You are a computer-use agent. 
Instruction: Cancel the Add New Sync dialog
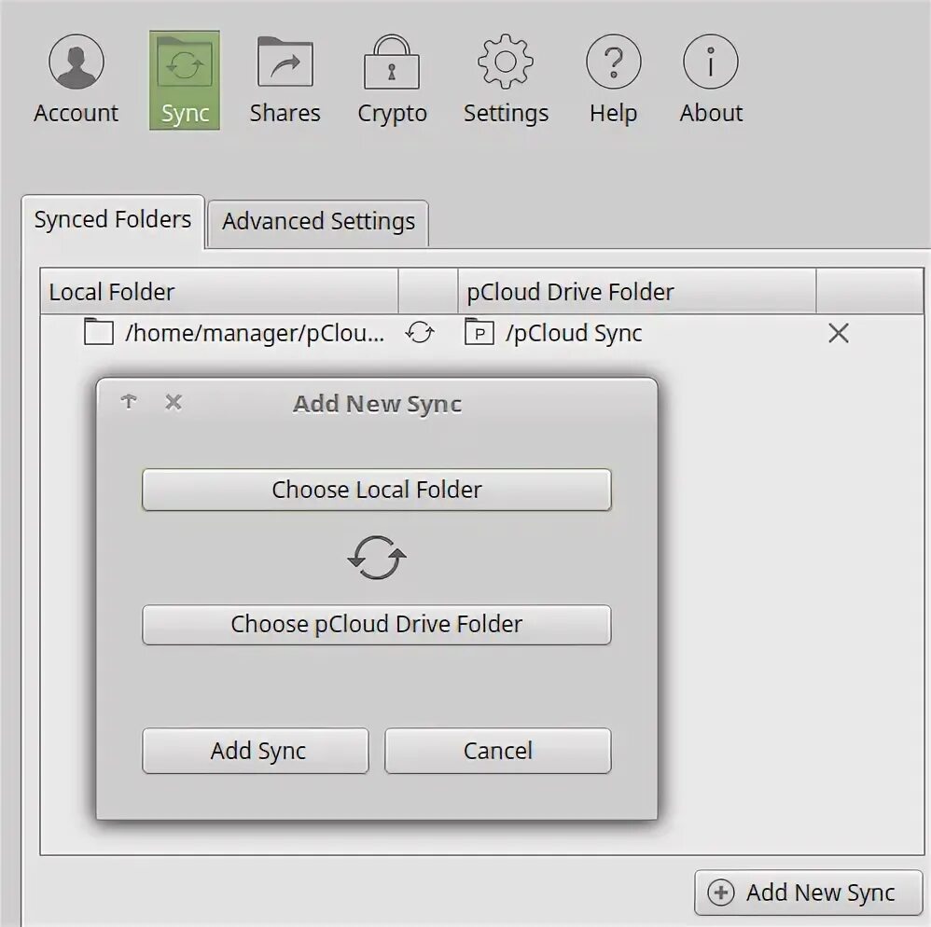[497, 751]
